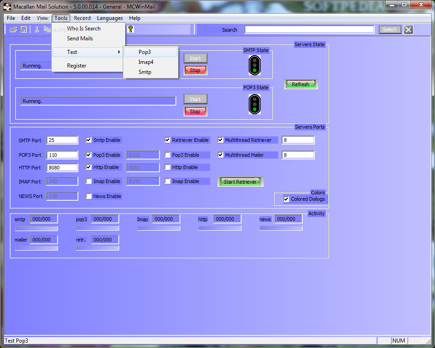The width and height of the screenshot is (435, 348).
Task: Select Imap4 in Test submenu
Action: (x=150, y=62)
